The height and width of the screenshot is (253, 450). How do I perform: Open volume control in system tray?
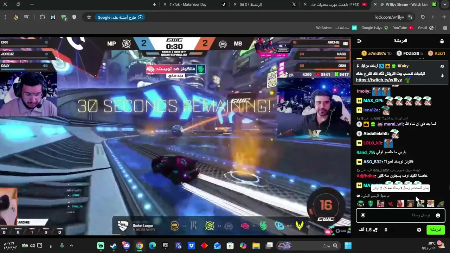[32, 246]
